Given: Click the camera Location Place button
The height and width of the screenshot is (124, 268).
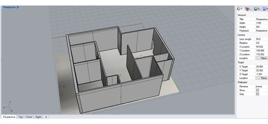Looking at the screenshot, I should point(262,58).
